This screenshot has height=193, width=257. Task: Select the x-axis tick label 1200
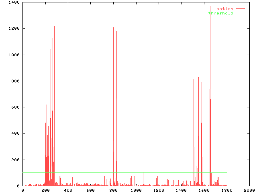pos(159,190)
